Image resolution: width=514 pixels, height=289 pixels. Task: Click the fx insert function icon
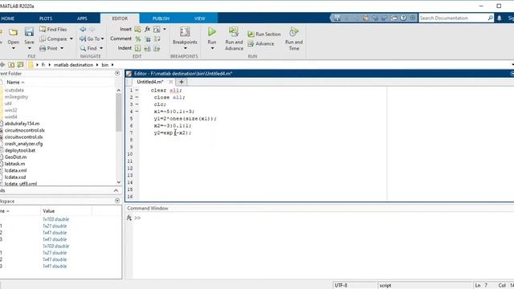148,29
